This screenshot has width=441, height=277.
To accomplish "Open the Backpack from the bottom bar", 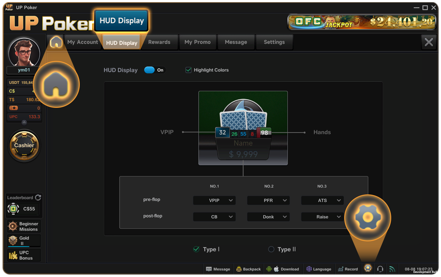I will (248, 269).
